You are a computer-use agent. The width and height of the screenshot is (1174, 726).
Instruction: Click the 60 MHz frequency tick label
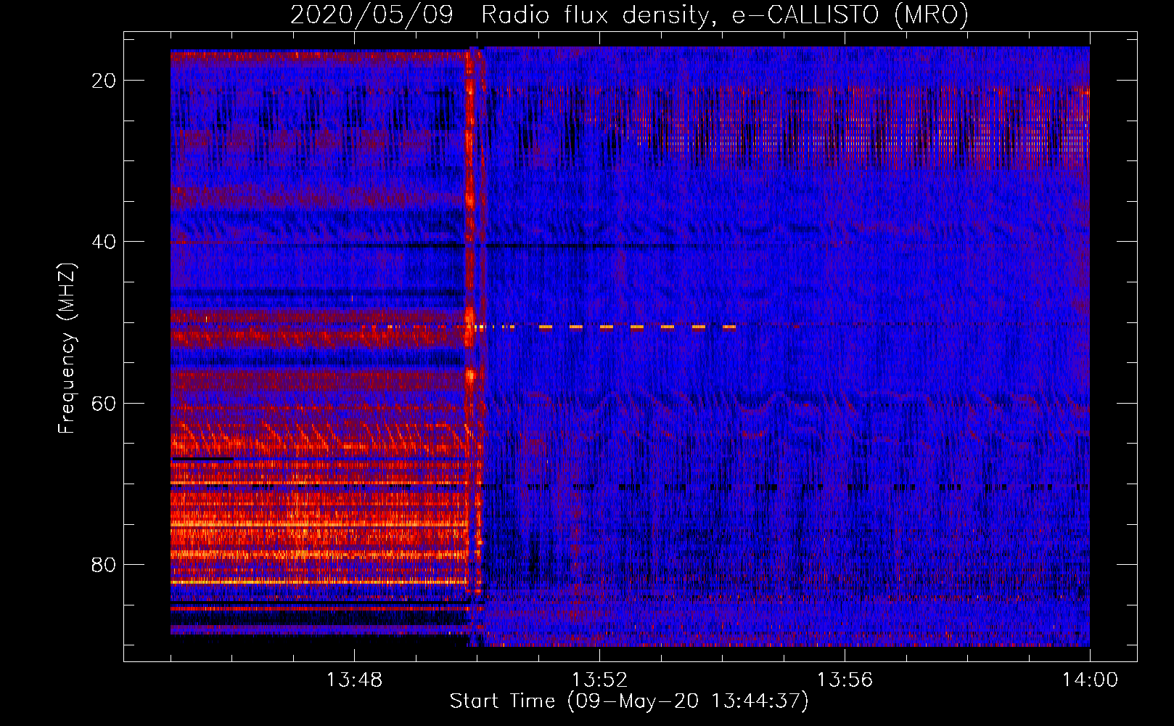[104, 403]
